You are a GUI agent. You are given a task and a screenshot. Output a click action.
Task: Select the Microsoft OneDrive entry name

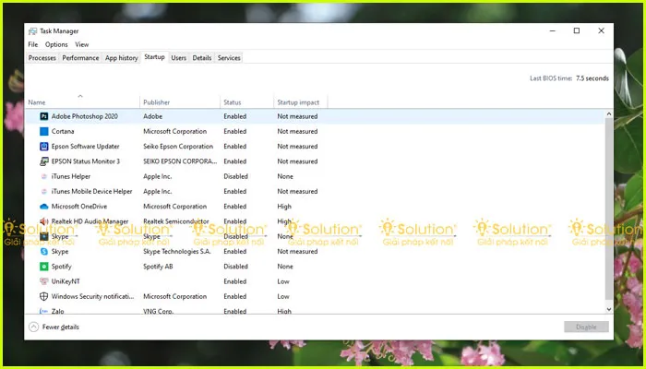(x=79, y=207)
